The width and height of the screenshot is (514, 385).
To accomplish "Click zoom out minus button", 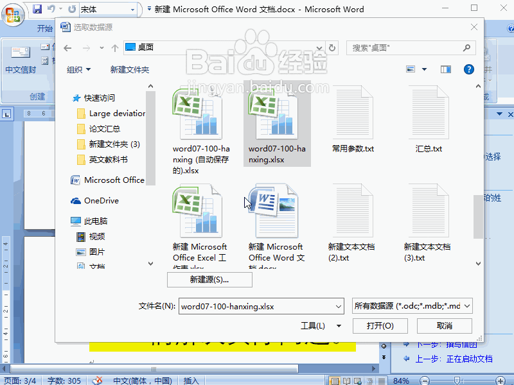I will [x=425, y=381].
